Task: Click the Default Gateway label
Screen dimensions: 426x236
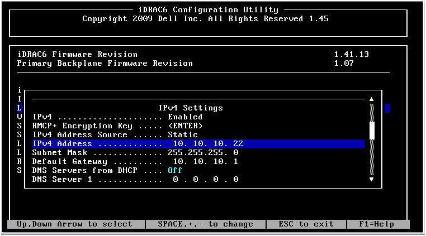Action: point(70,162)
